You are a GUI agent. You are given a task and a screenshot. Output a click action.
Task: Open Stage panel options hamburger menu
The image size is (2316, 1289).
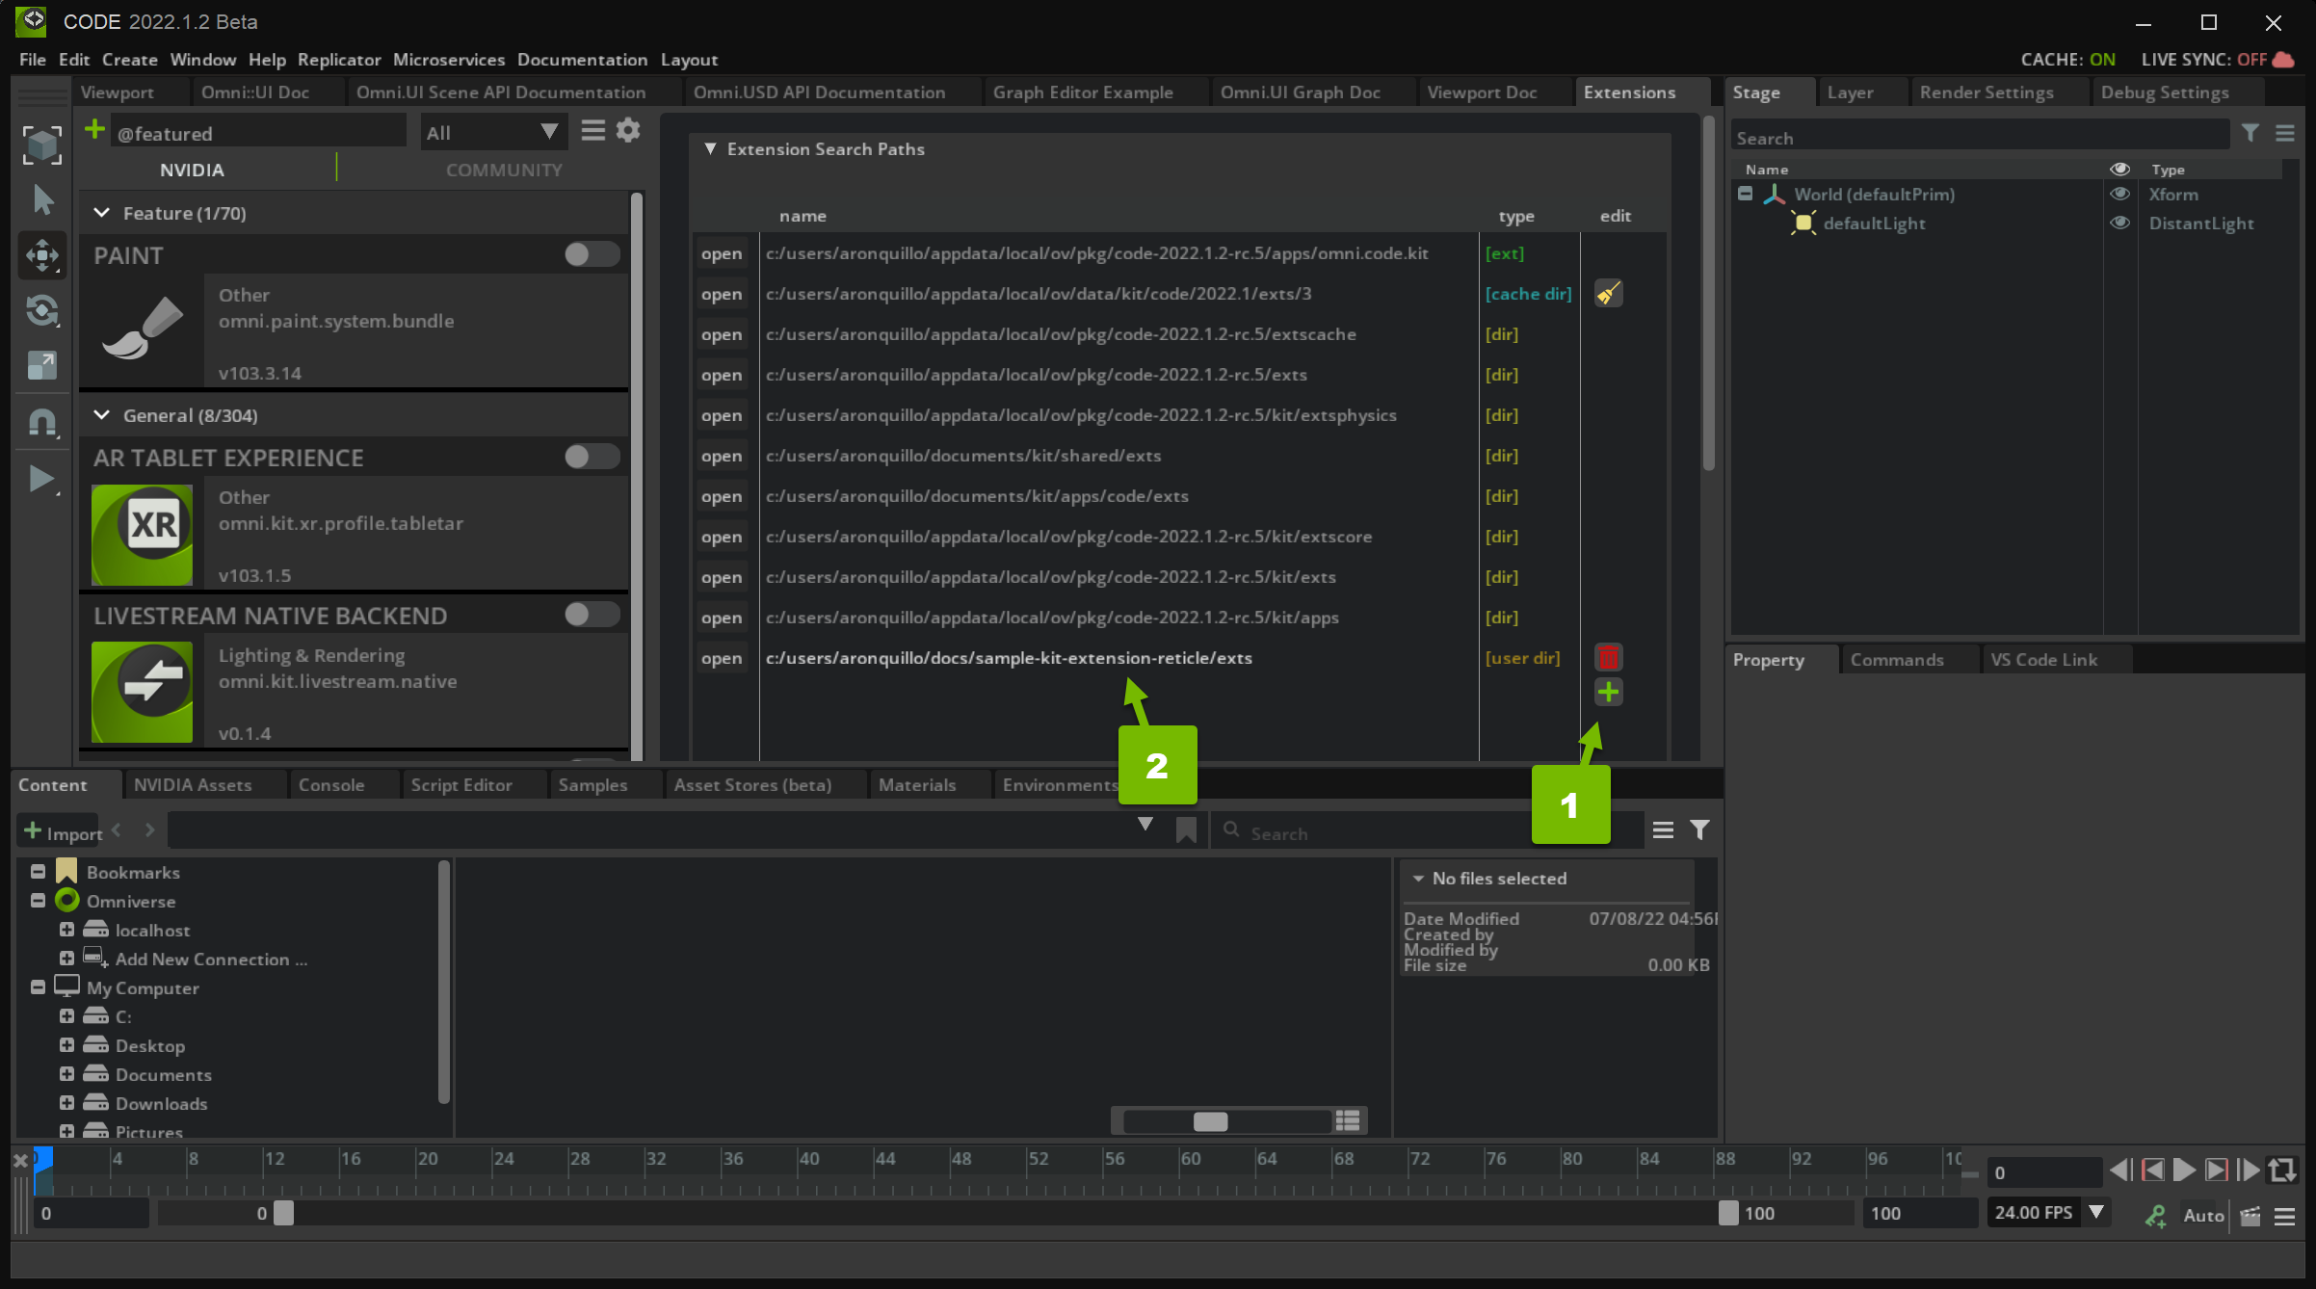click(2285, 134)
